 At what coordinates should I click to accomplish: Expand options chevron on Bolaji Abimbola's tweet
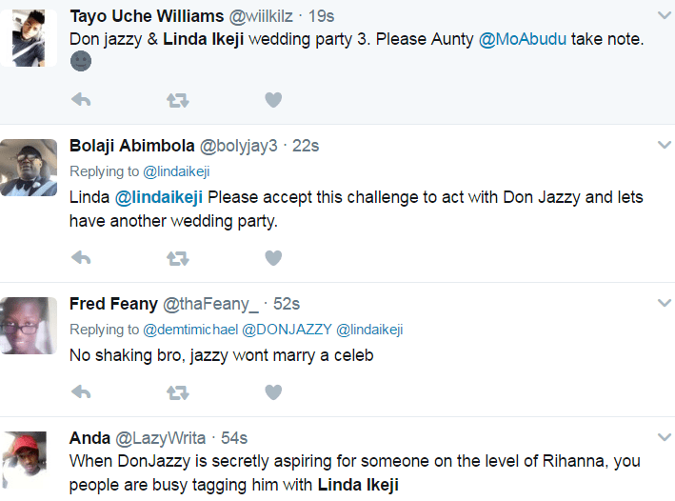pos(665,145)
